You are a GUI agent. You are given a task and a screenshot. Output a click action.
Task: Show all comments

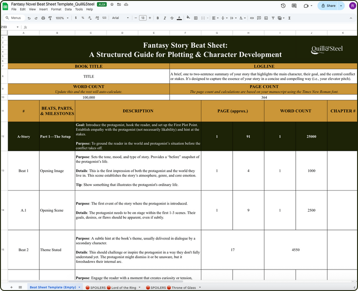(x=294, y=6)
